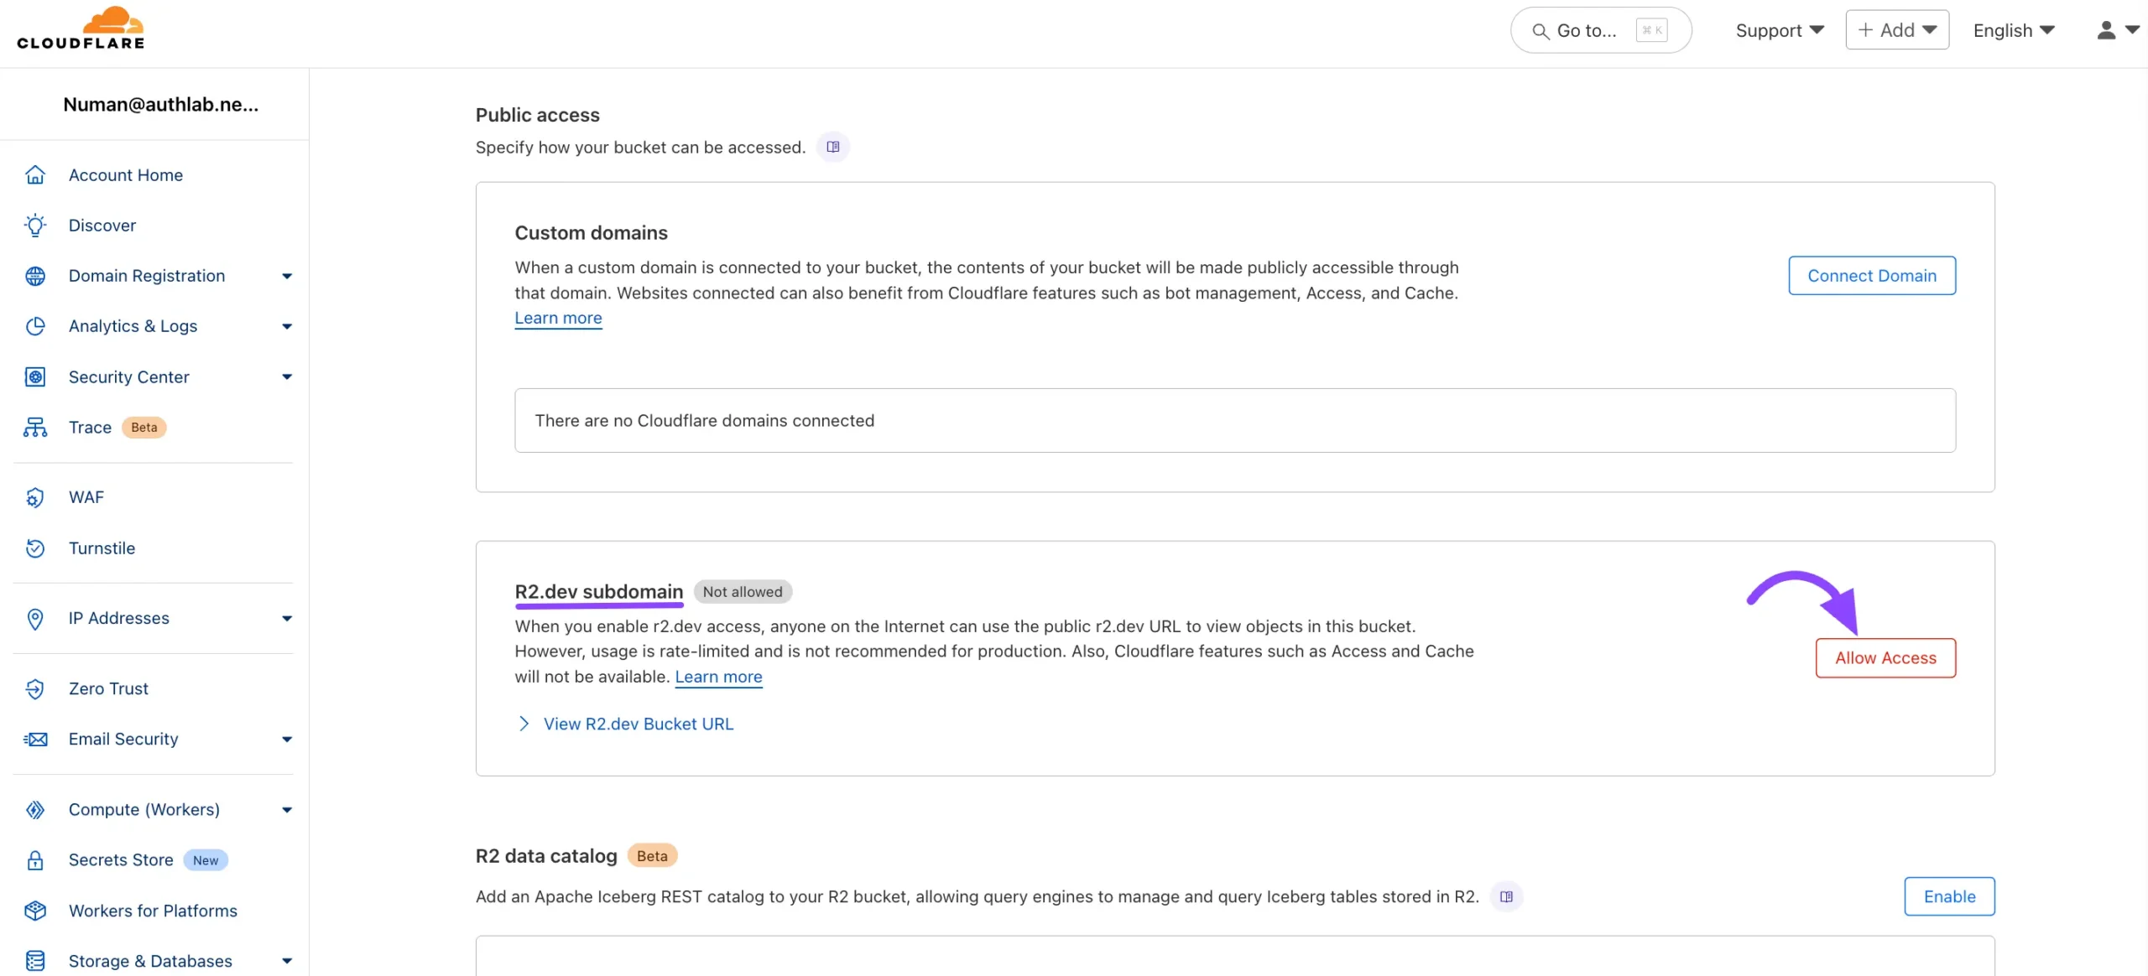Screen dimensions: 2148x976
Task: Click the Zero Trust icon
Action: [35, 688]
